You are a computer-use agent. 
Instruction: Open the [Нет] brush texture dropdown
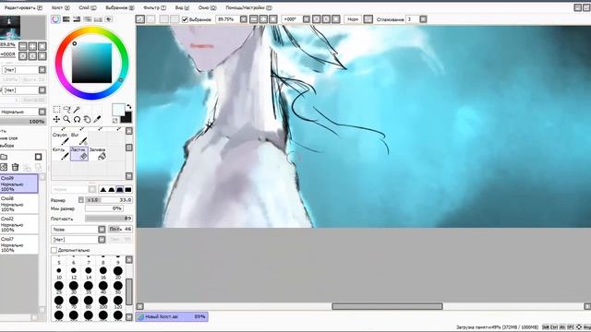102,240
